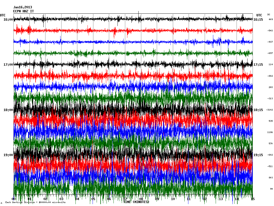274x206 pixels.
Task: Select the 16:00 time label
Action: [x=8, y=19]
